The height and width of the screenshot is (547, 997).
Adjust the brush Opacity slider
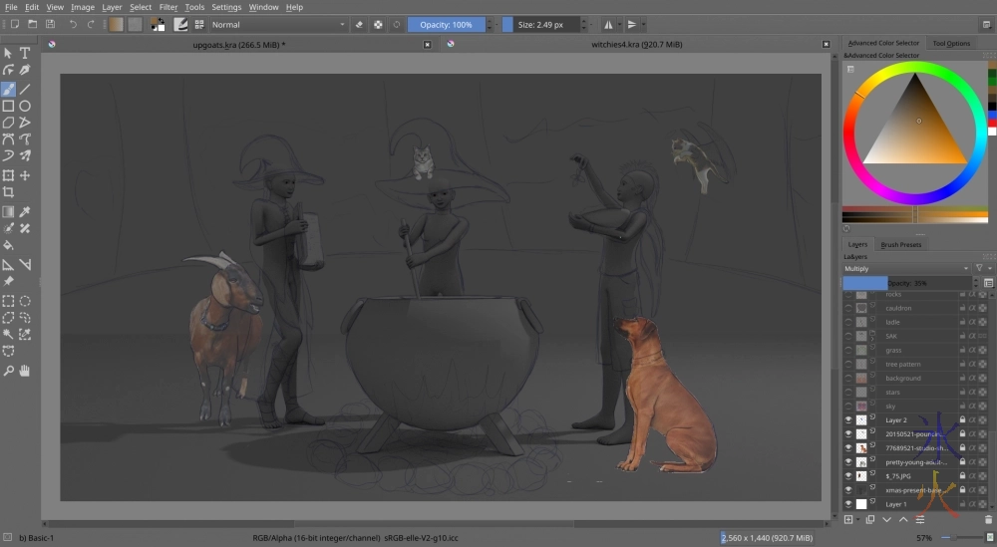(447, 24)
